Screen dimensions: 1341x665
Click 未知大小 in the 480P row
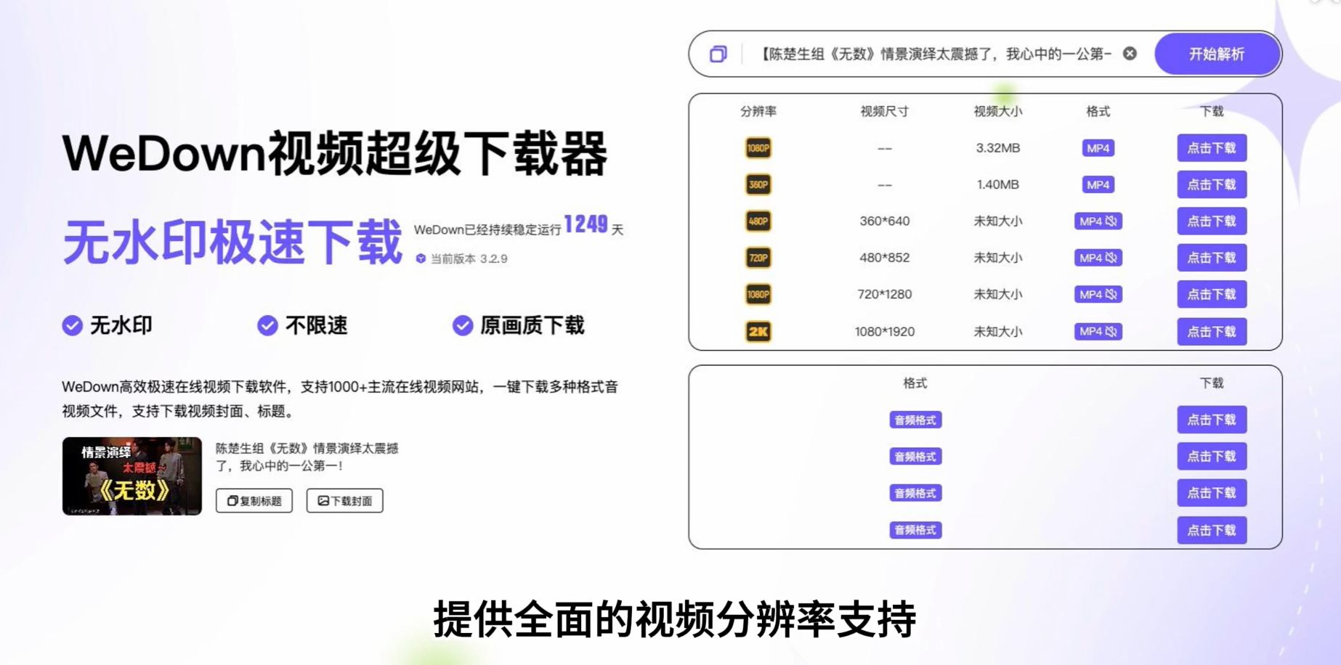997,221
